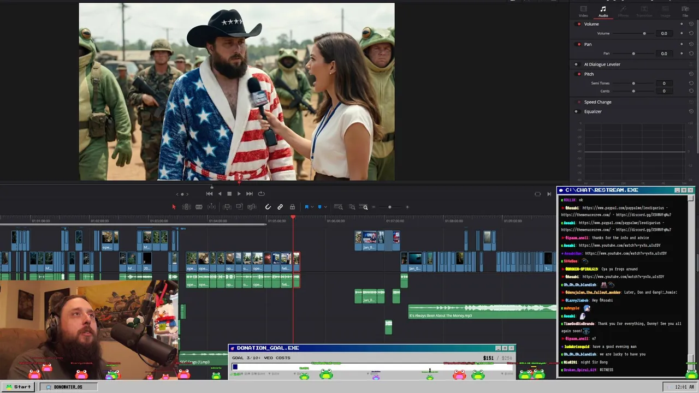This screenshot has width=699, height=393.
Task: Play the timeline forward
Action: click(239, 194)
